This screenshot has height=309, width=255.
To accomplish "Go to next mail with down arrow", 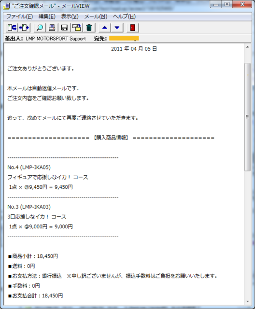I will pyautogui.click(x=117, y=28).
